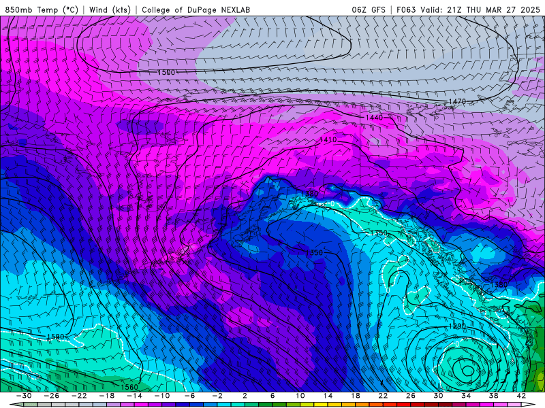Click the 22 colorbar tick label
Image resolution: width=545 pixels, height=408 pixels.
[383, 396]
